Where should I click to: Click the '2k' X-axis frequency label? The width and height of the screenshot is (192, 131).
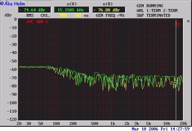(127, 123)
